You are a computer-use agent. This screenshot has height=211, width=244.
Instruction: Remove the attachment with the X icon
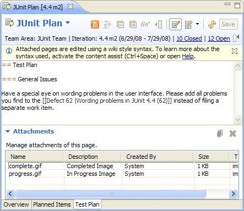[232, 134]
